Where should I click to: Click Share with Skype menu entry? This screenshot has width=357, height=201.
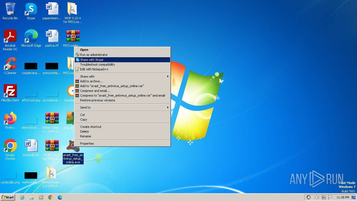click(122, 60)
